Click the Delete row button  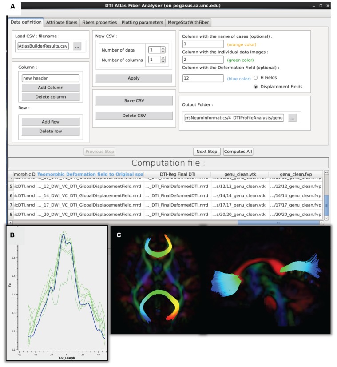(51, 131)
